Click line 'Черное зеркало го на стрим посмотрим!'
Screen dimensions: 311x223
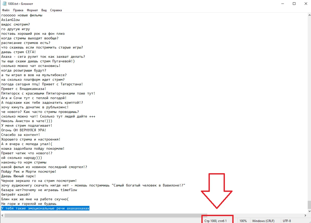39,181
